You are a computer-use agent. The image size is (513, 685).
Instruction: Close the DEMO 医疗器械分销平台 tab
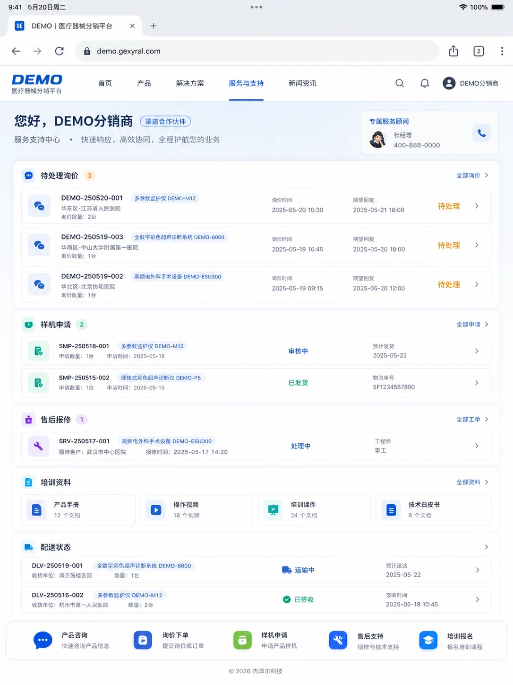pyautogui.click(x=132, y=26)
